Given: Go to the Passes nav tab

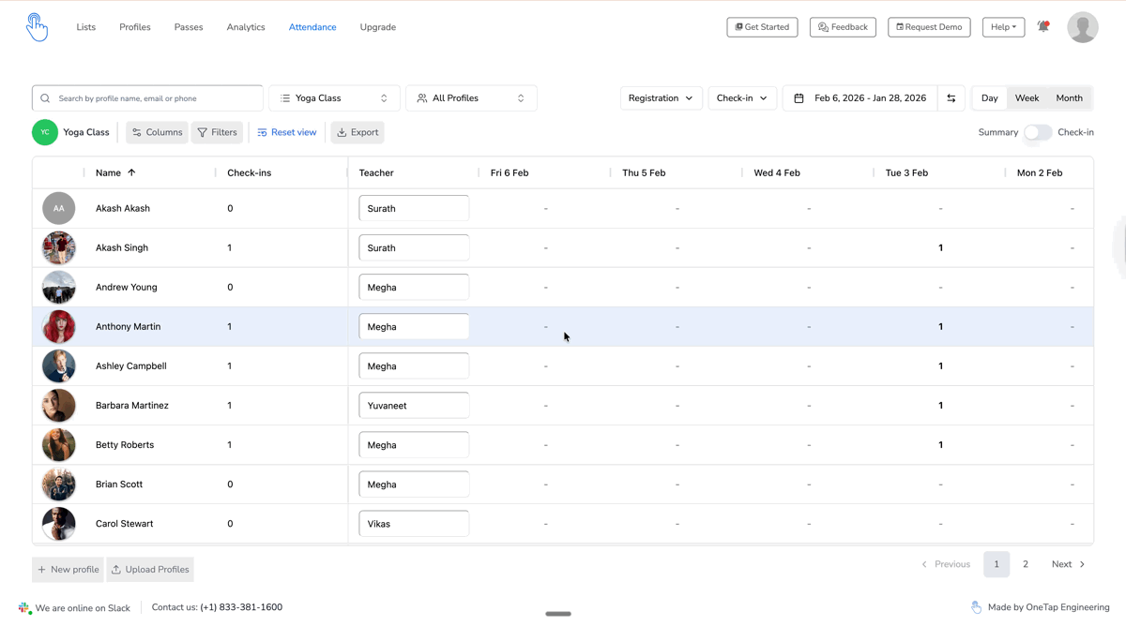Looking at the screenshot, I should click(x=189, y=27).
